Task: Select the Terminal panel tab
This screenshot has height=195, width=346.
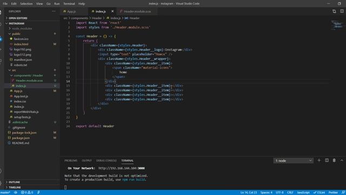Action: point(128,161)
